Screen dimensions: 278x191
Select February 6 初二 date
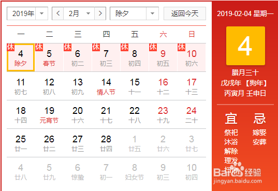point(78,57)
